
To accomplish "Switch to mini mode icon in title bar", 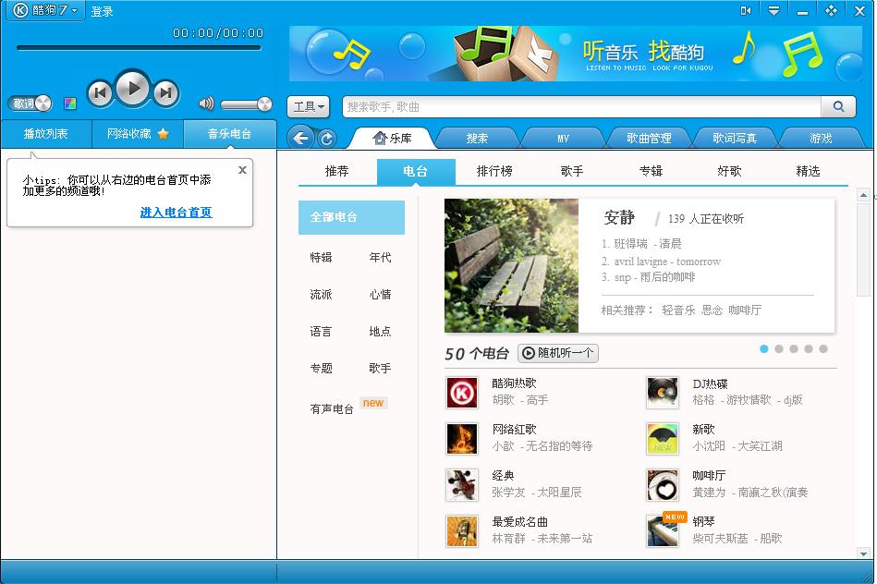I will [745, 11].
